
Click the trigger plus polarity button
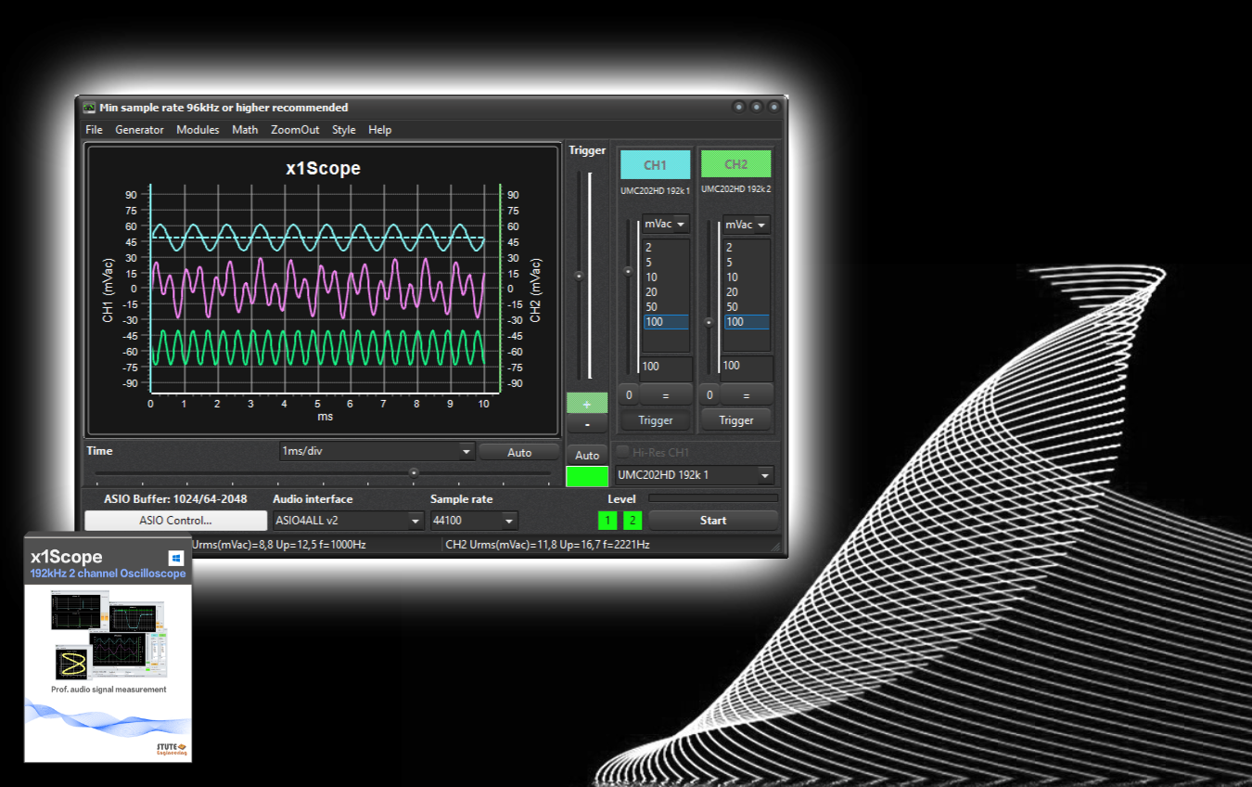pos(587,404)
